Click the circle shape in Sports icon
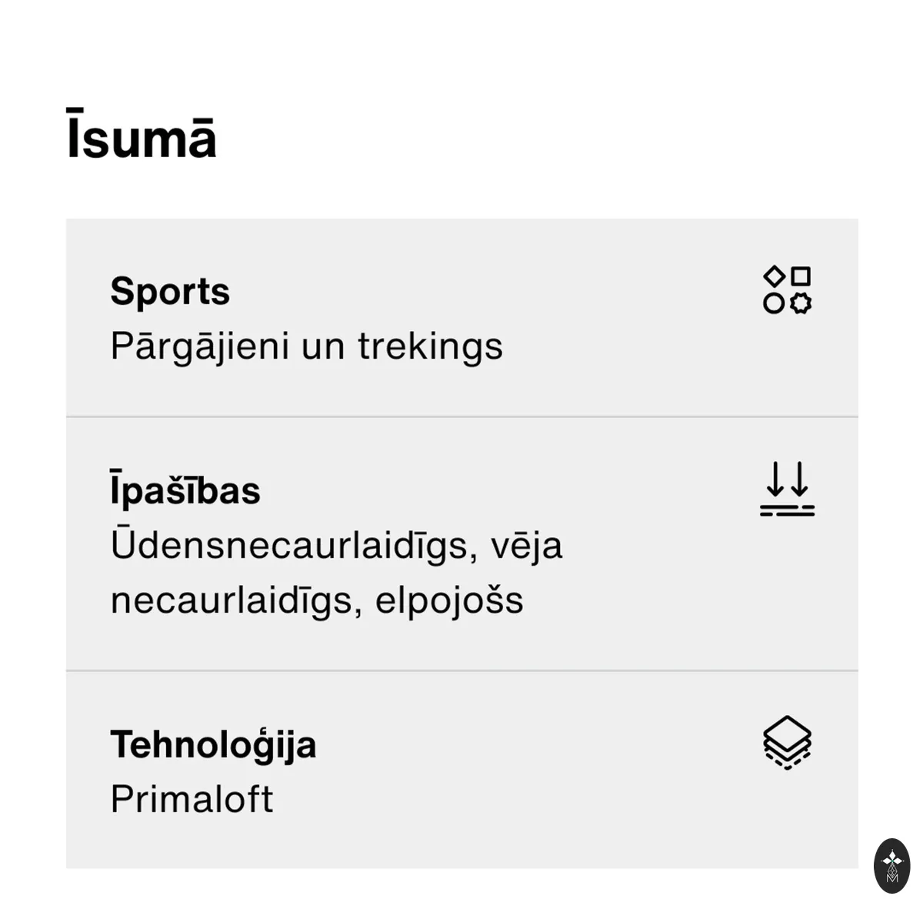The image size is (923, 906). [x=774, y=303]
